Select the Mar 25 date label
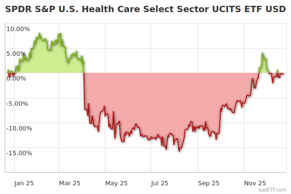This screenshot has height=194, width=291. pyautogui.click(x=69, y=183)
